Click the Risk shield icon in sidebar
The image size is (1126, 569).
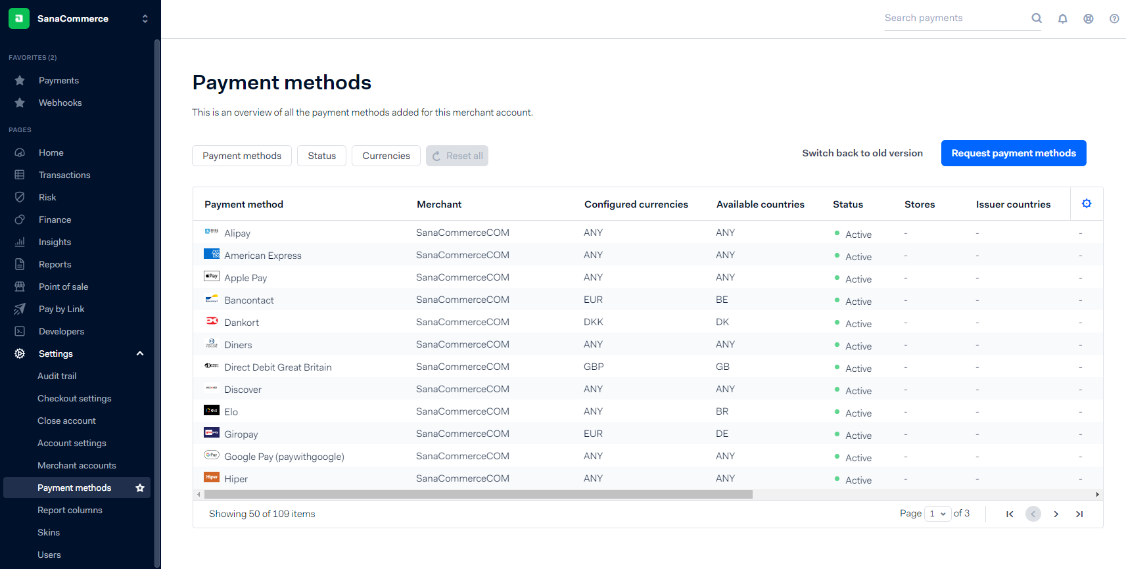(x=20, y=197)
